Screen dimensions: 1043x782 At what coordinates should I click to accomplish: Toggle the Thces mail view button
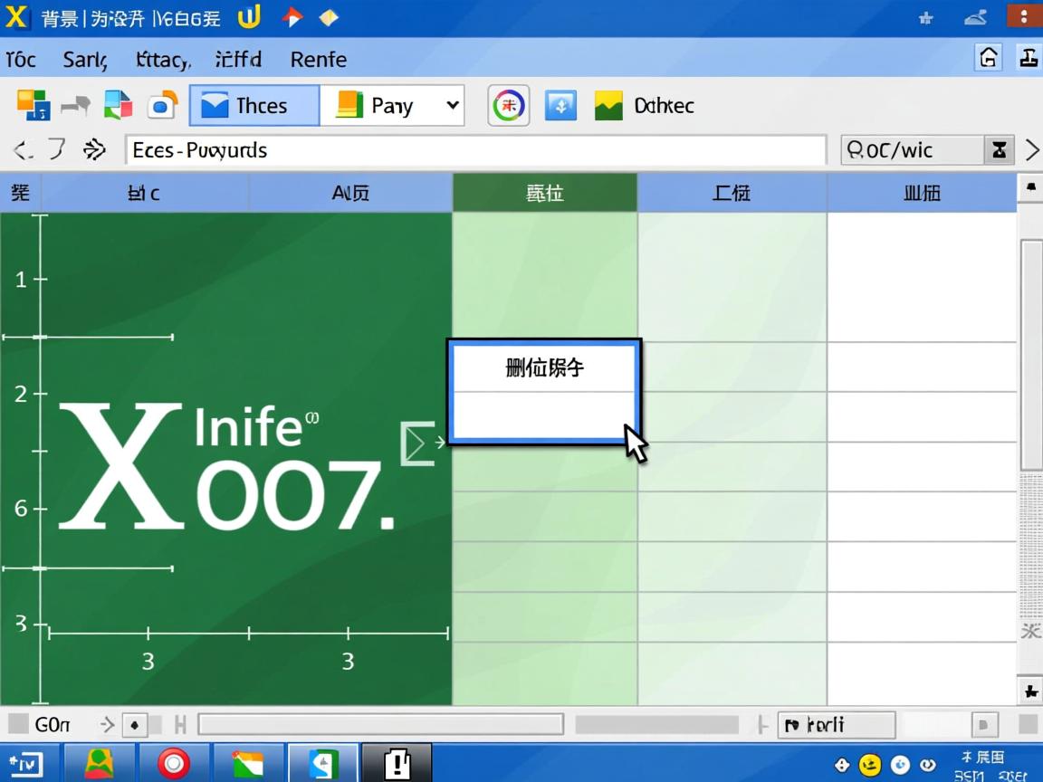click(x=254, y=105)
